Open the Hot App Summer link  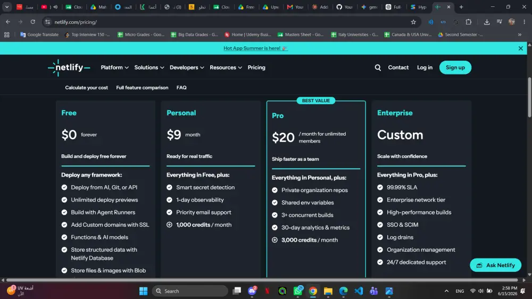point(255,48)
